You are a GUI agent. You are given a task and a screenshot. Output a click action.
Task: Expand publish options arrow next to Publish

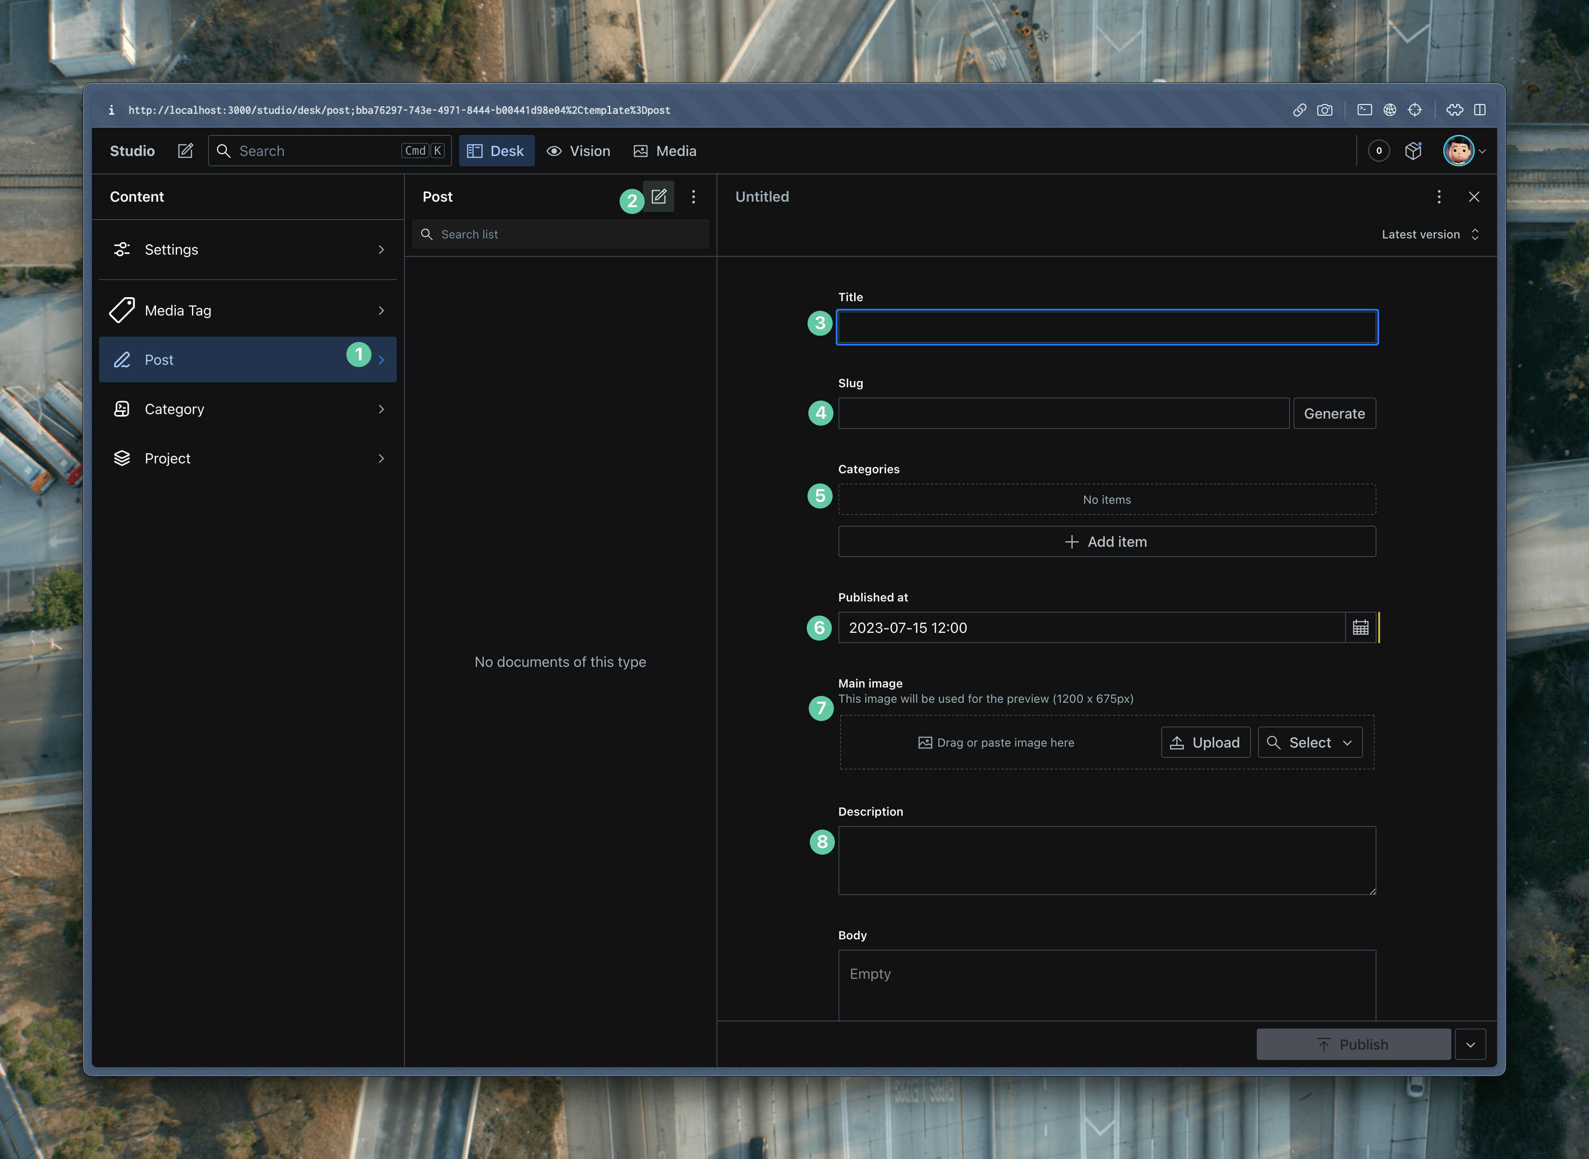click(x=1470, y=1045)
